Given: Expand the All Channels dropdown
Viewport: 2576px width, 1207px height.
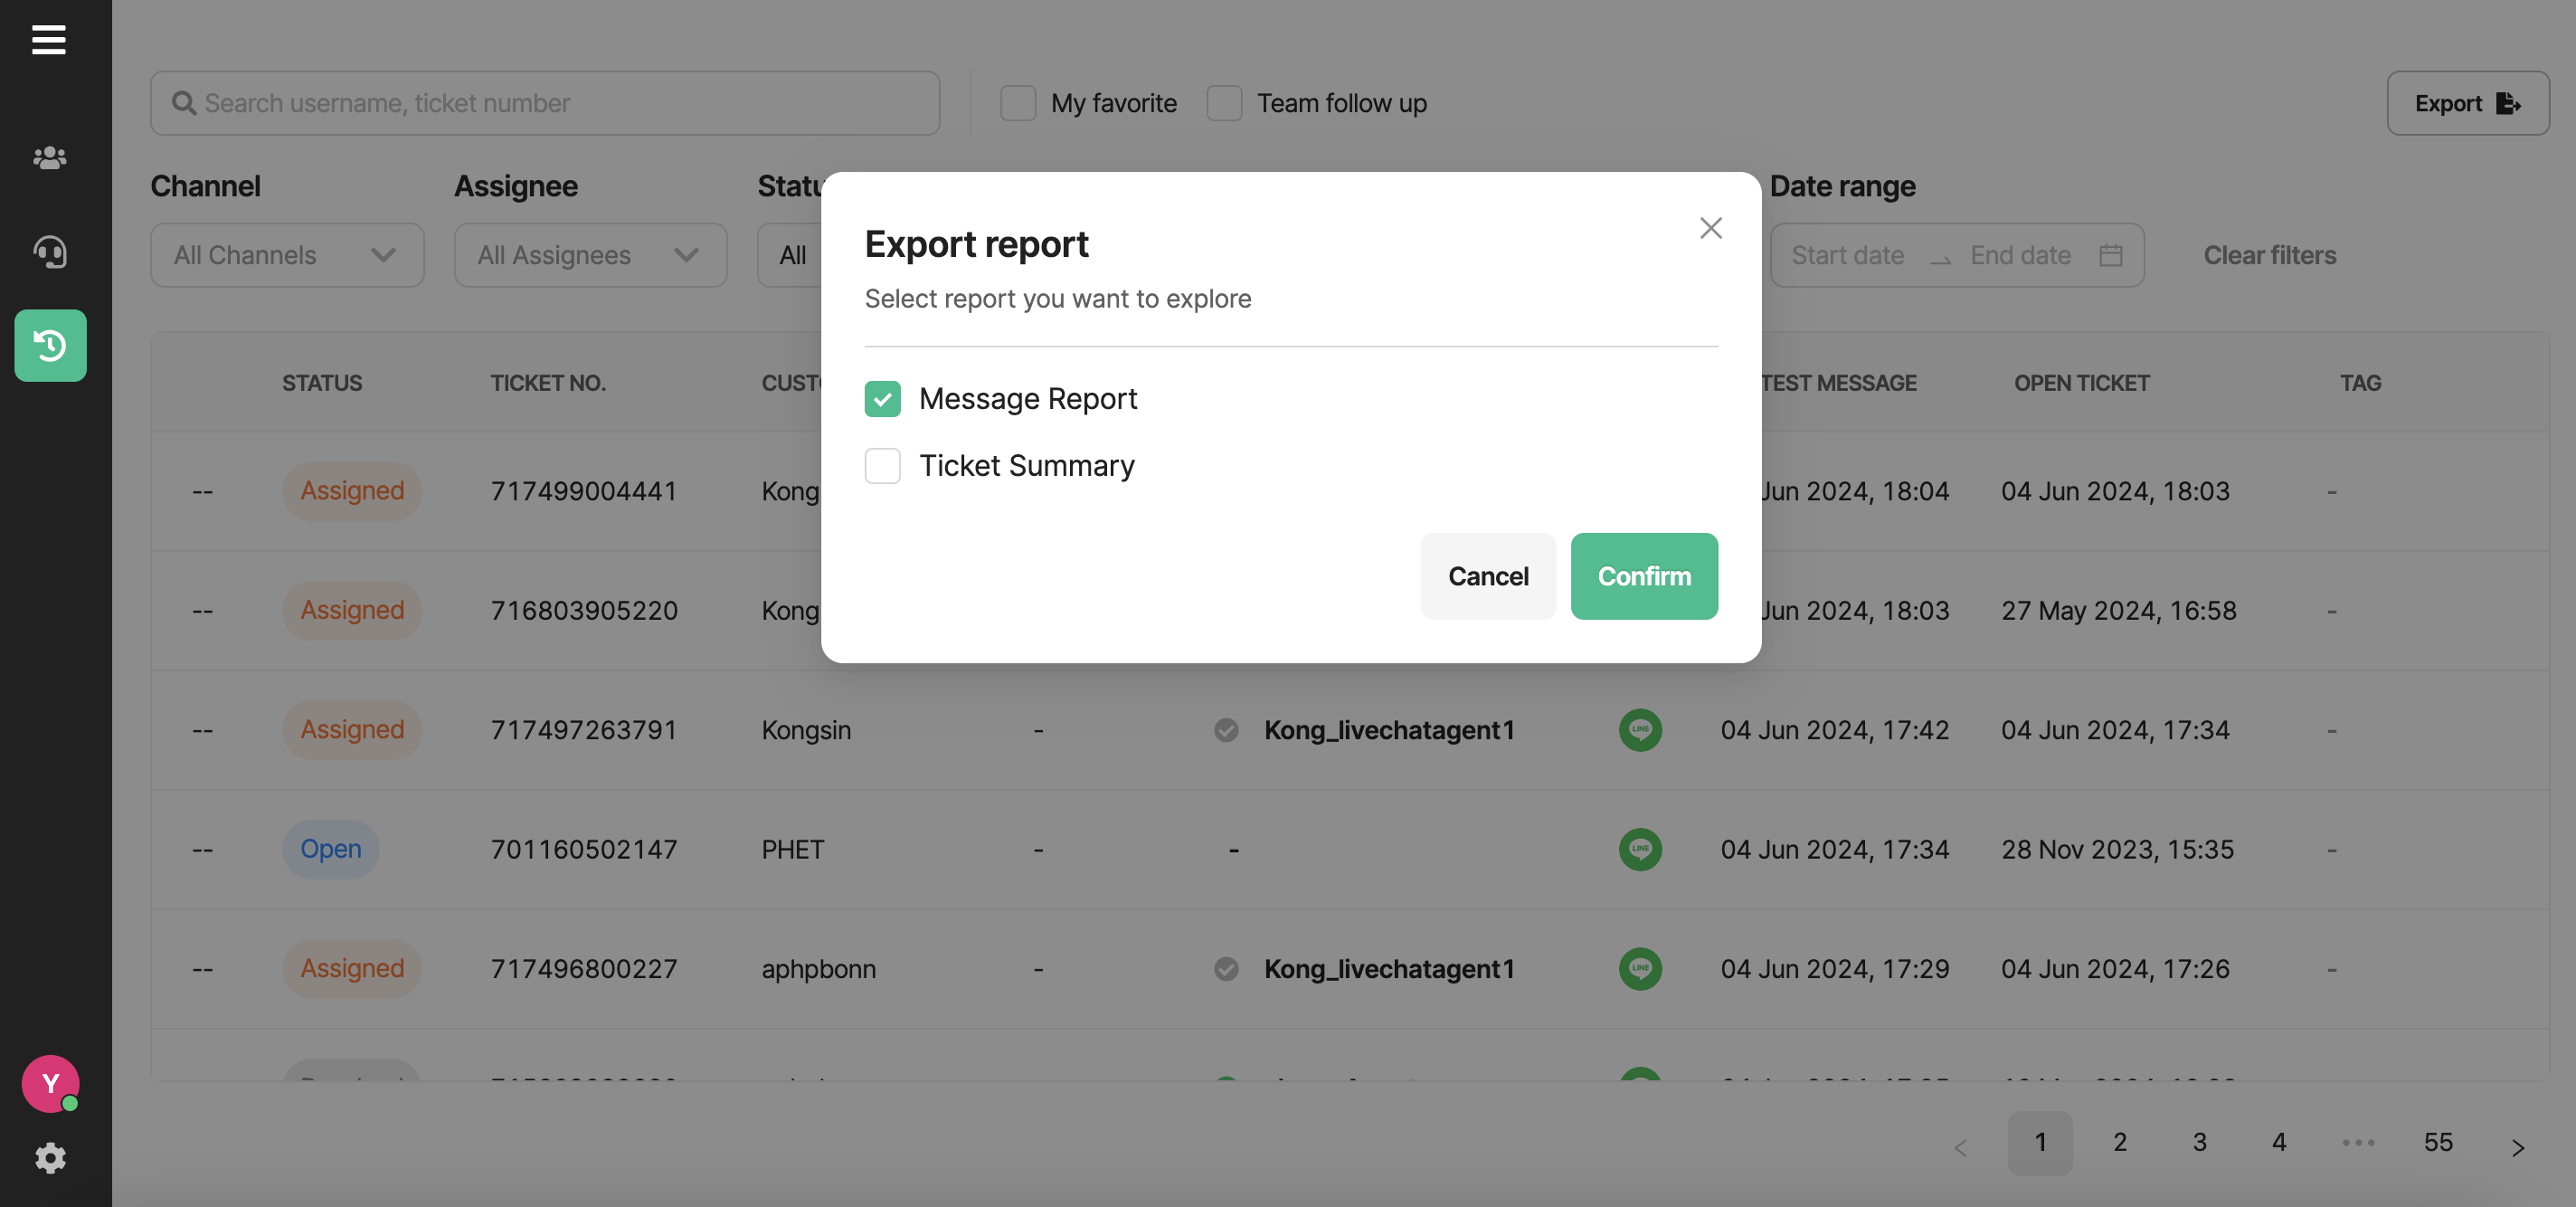Looking at the screenshot, I should (287, 255).
